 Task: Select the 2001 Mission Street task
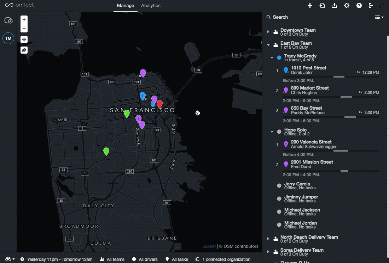(x=327, y=164)
